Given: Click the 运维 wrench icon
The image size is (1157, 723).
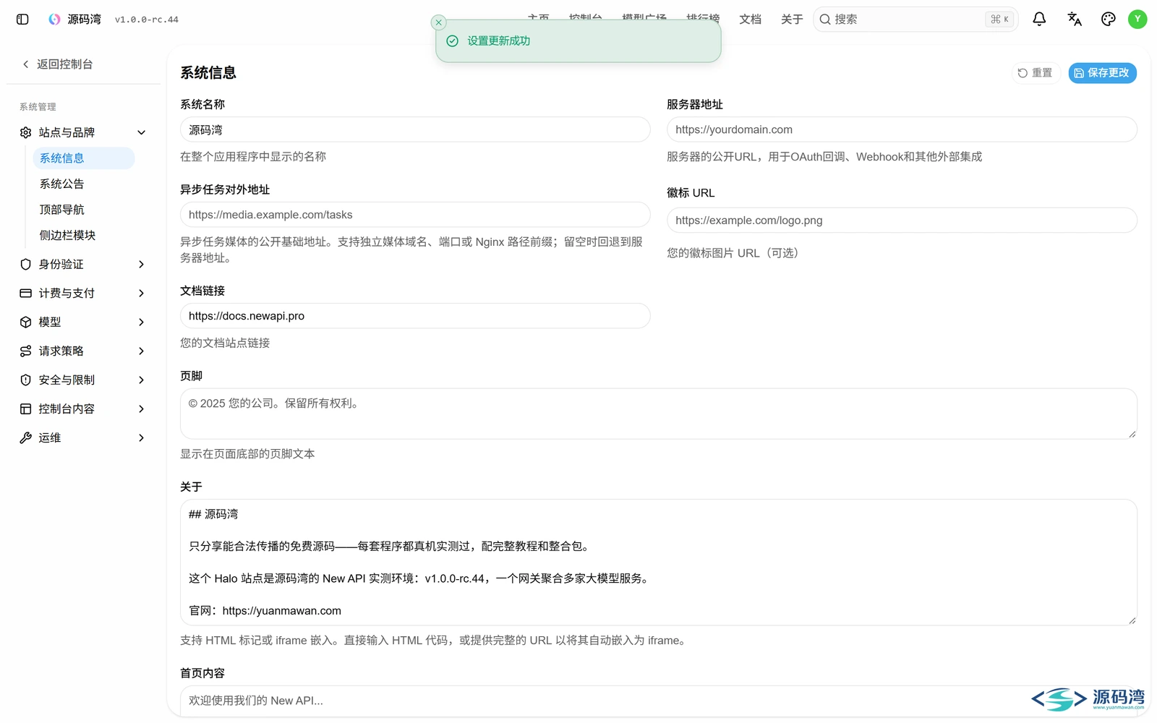Looking at the screenshot, I should pyautogui.click(x=26, y=437).
